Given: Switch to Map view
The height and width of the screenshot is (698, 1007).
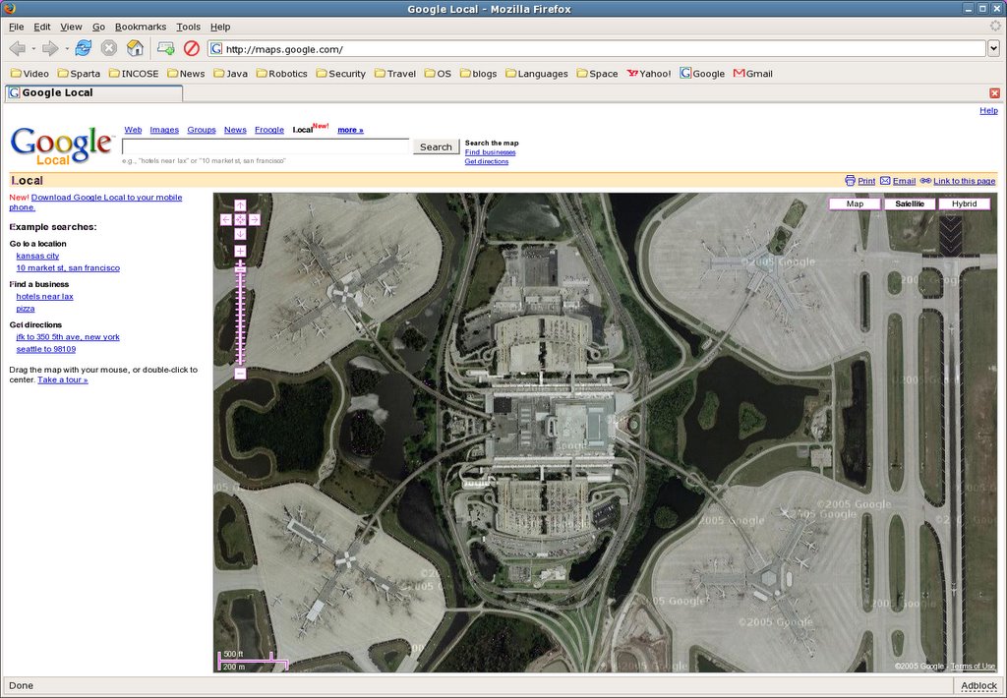Looking at the screenshot, I should tap(855, 204).
